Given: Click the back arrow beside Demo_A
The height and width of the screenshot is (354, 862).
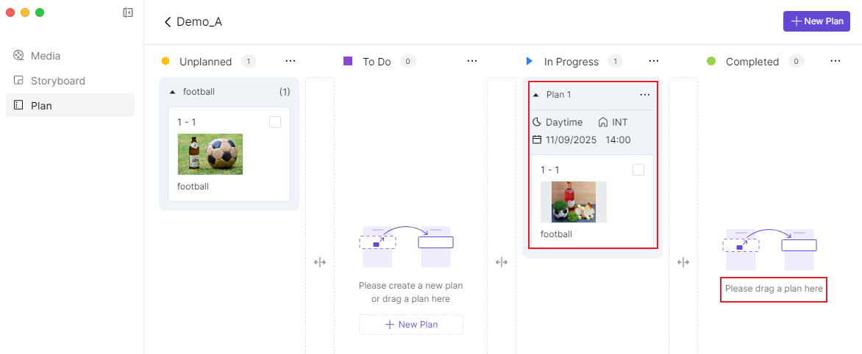Looking at the screenshot, I should tap(168, 22).
